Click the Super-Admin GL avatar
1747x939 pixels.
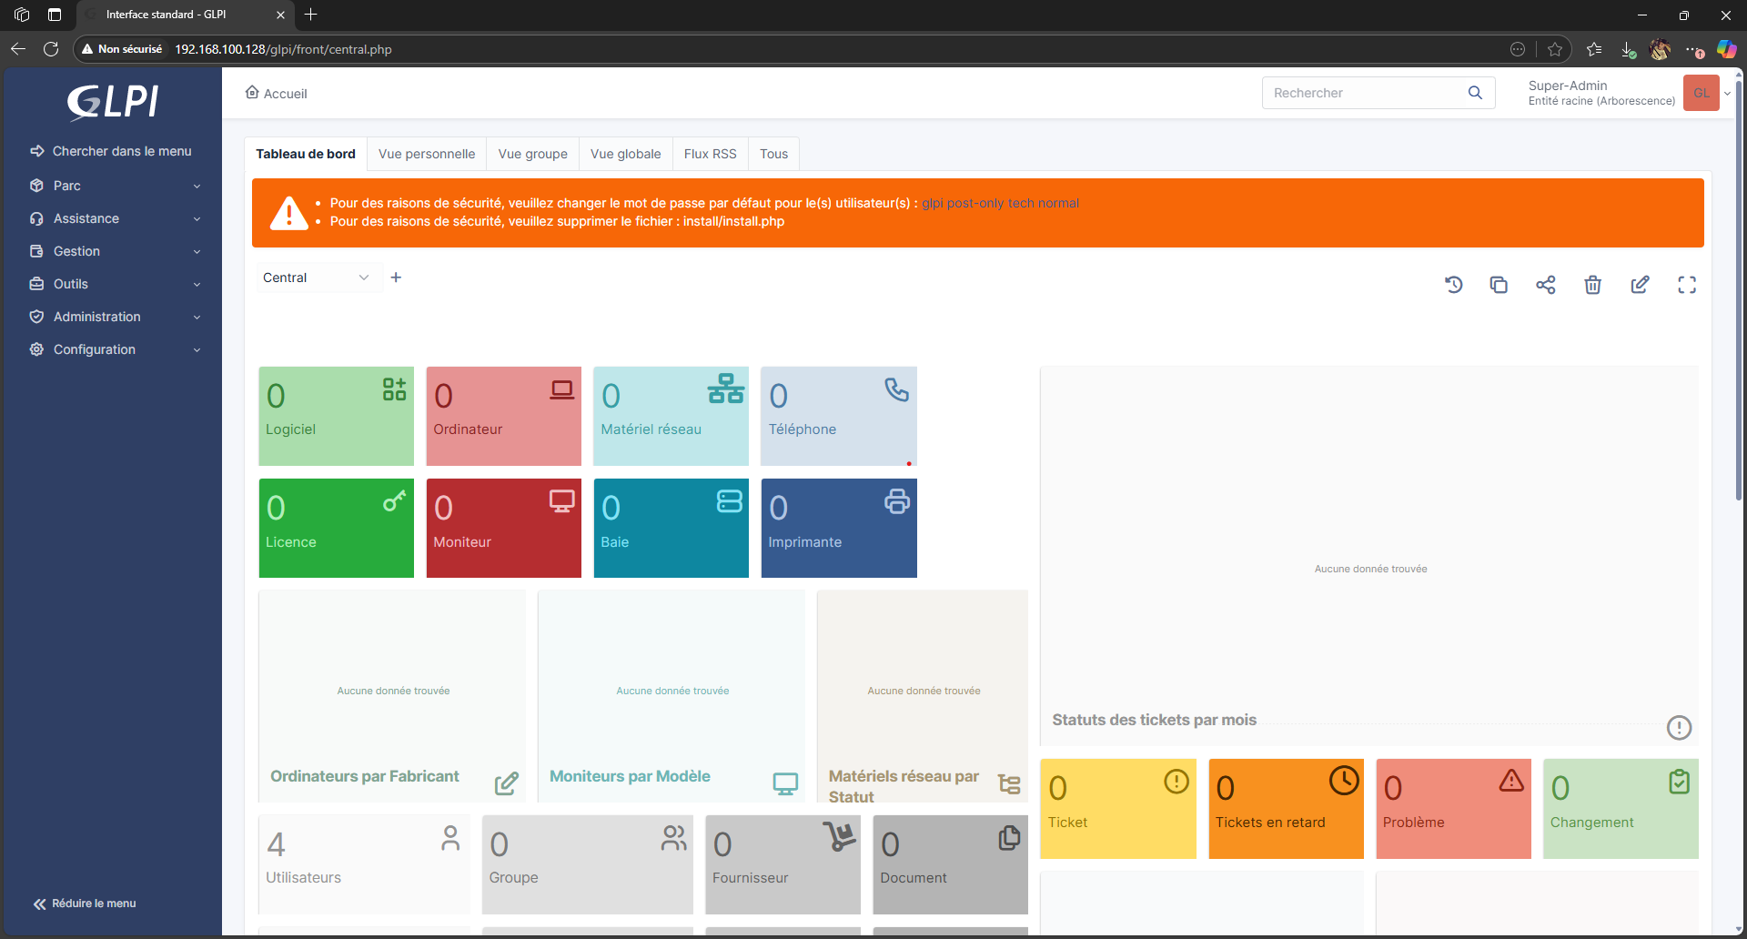click(x=1702, y=93)
